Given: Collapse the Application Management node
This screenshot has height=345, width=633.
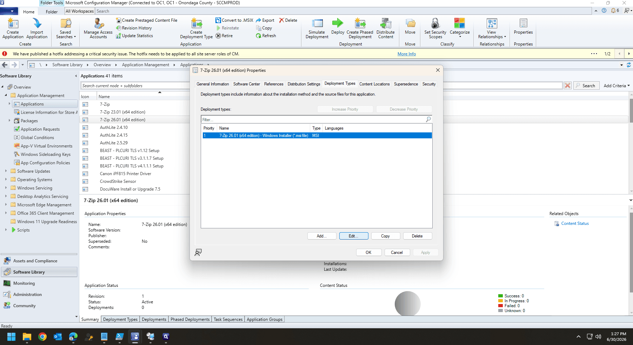Looking at the screenshot, I should (6, 95).
